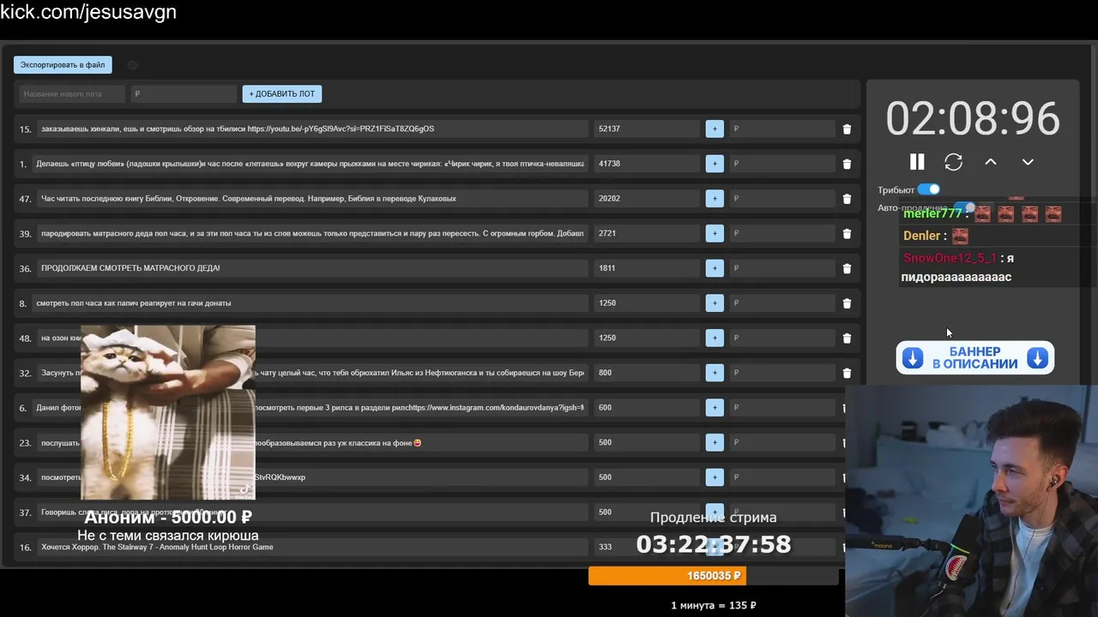Click the streamer webcam overlay

[x=971, y=500]
